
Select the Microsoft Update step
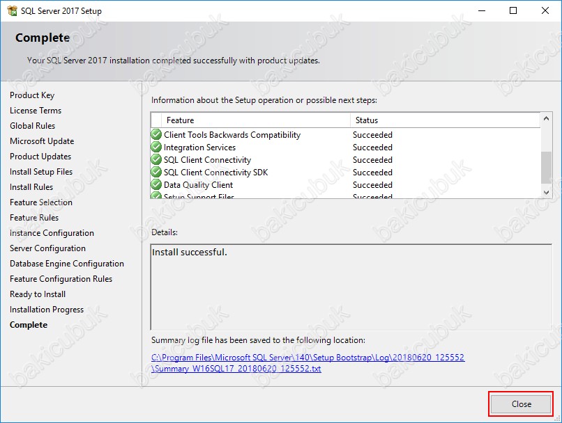42,141
